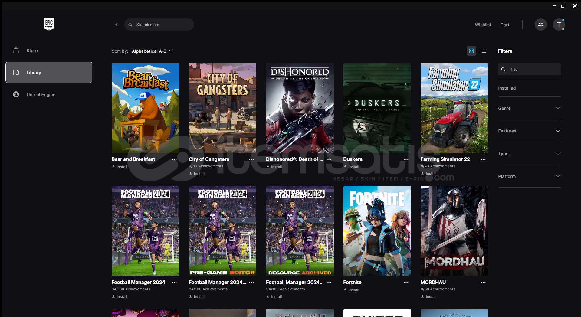Open more options for Football Manager 2024 Pre-Game Editor

251,283
